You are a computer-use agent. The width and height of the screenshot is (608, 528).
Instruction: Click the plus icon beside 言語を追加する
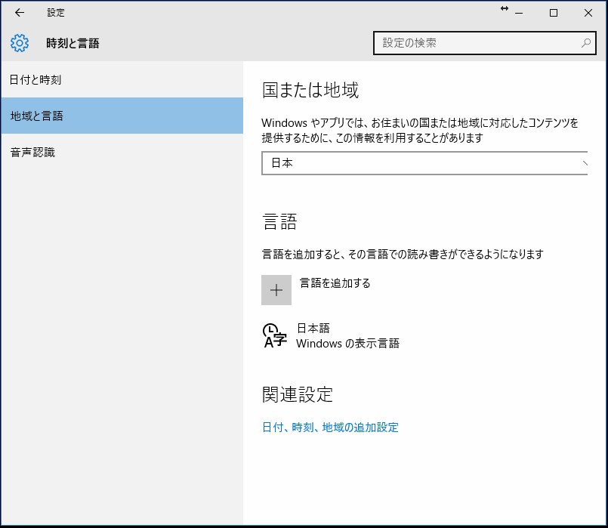click(276, 289)
